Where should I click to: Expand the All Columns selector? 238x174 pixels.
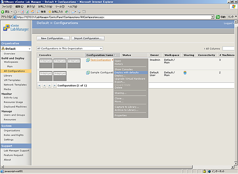(213, 48)
